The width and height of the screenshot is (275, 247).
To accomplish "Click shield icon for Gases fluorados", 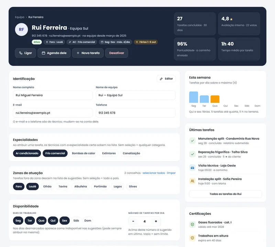I will pyautogui.click(x=192, y=224).
